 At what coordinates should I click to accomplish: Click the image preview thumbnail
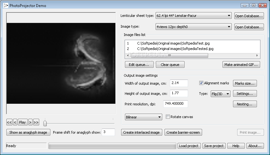click(x=61, y=63)
